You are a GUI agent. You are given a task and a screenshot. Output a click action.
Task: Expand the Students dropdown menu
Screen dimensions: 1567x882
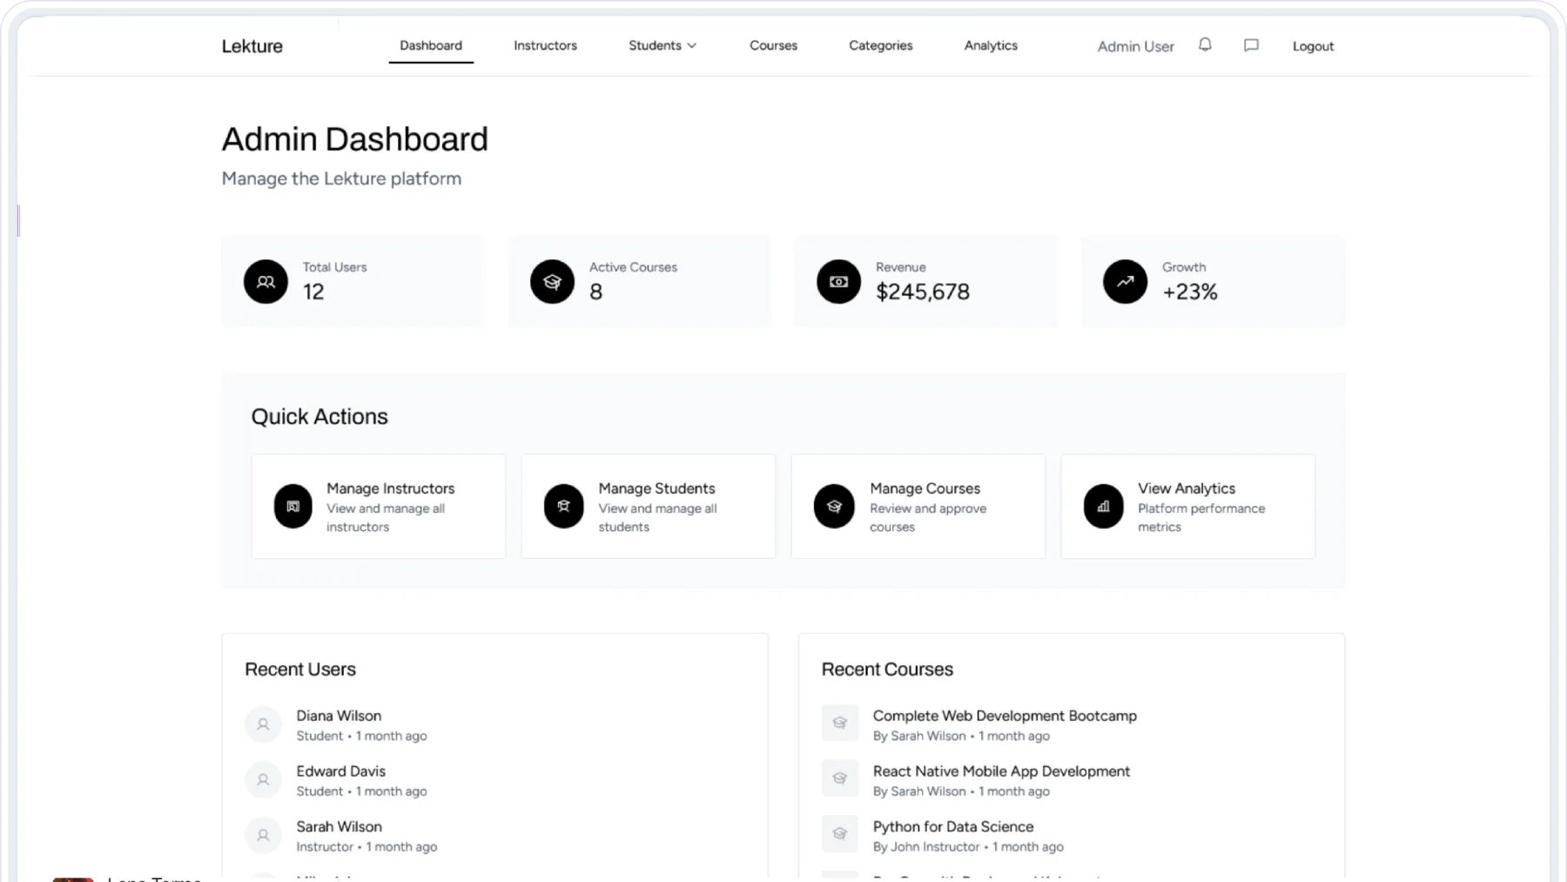(662, 45)
